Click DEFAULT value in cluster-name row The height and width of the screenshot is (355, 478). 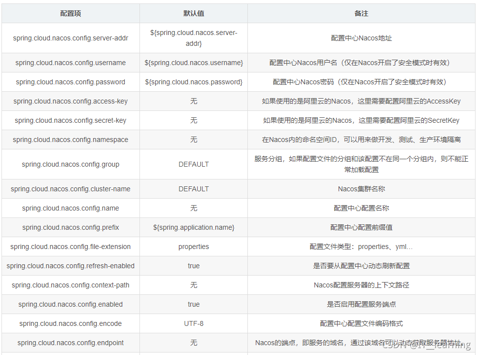click(x=194, y=189)
